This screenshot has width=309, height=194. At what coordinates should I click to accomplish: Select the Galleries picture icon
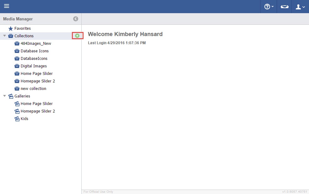11,96
